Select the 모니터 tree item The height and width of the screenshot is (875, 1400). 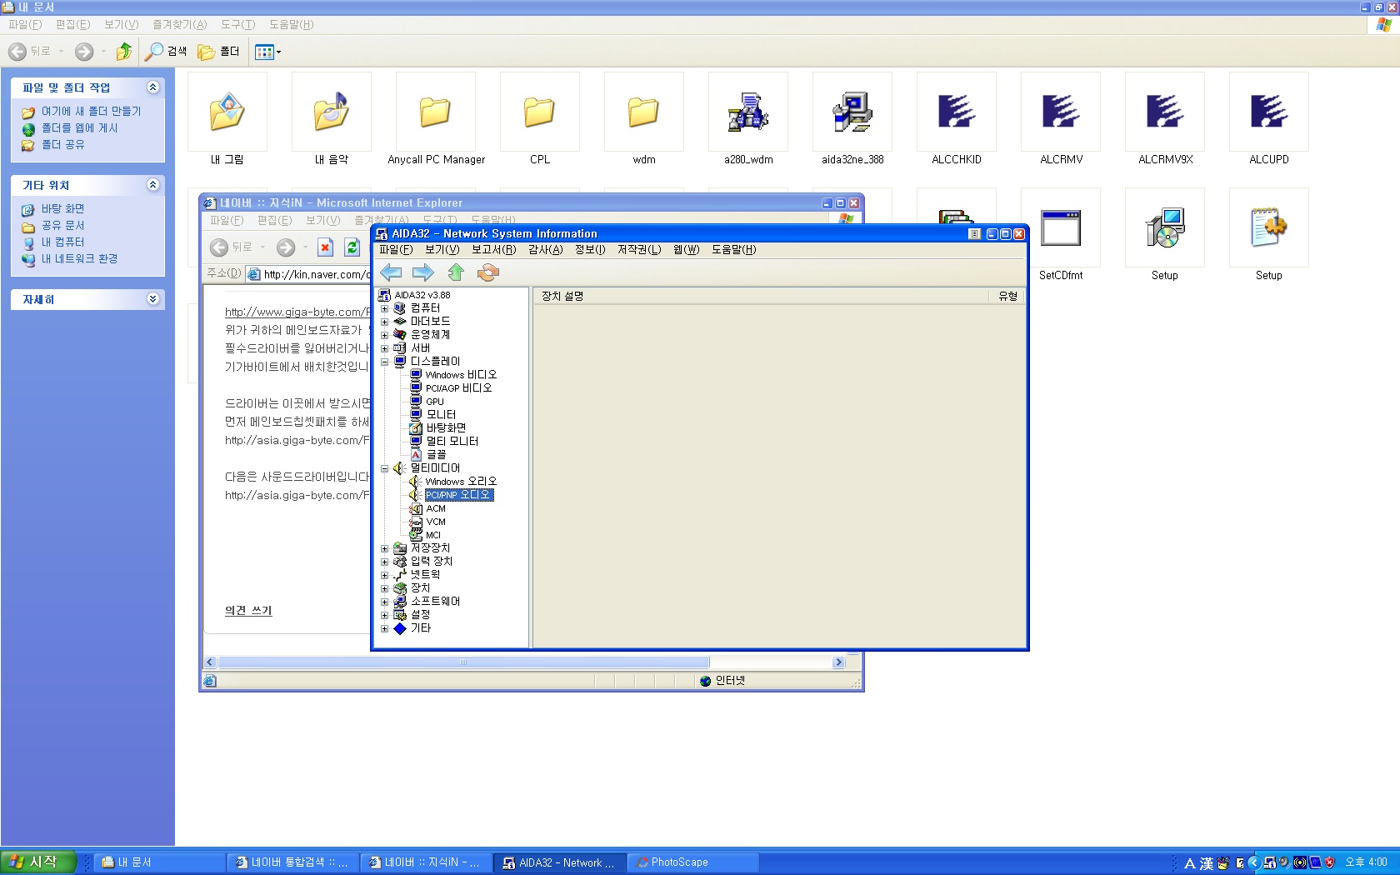point(441,415)
